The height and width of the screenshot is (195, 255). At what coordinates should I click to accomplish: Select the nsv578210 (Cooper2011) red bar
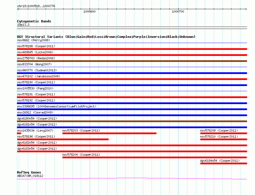click(223, 139)
